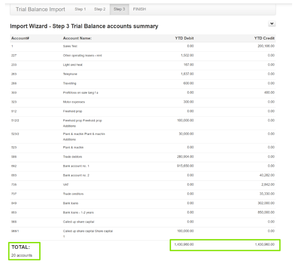The width and height of the screenshot is (298, 267).
Task: Select the Motor expenses account name
Action: [x=74, y=102]
